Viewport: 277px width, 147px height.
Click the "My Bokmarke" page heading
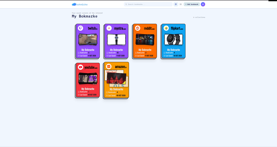(85, 16)
